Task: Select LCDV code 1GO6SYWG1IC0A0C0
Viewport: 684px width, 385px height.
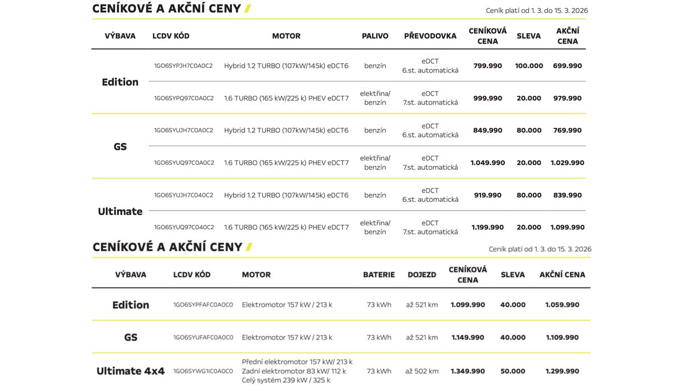Action: (x=203, y=371)
